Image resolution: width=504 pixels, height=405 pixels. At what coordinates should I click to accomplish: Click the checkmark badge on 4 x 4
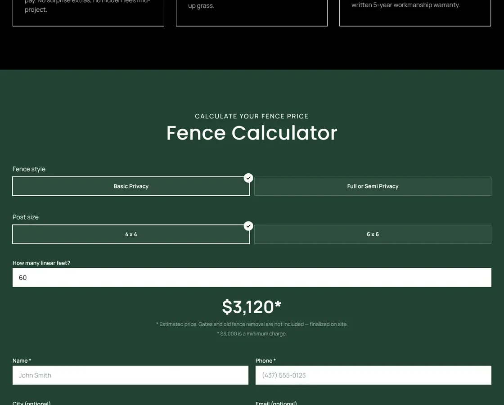[248, 226]
